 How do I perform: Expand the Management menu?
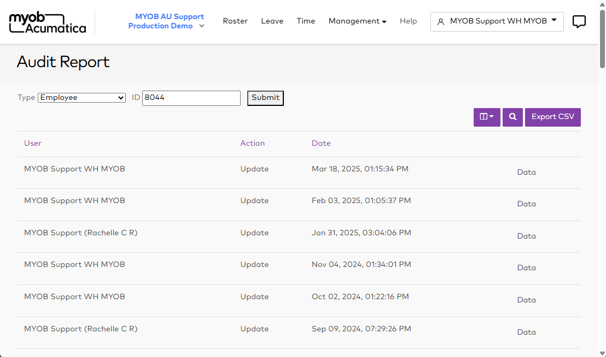tap(357, 21)
